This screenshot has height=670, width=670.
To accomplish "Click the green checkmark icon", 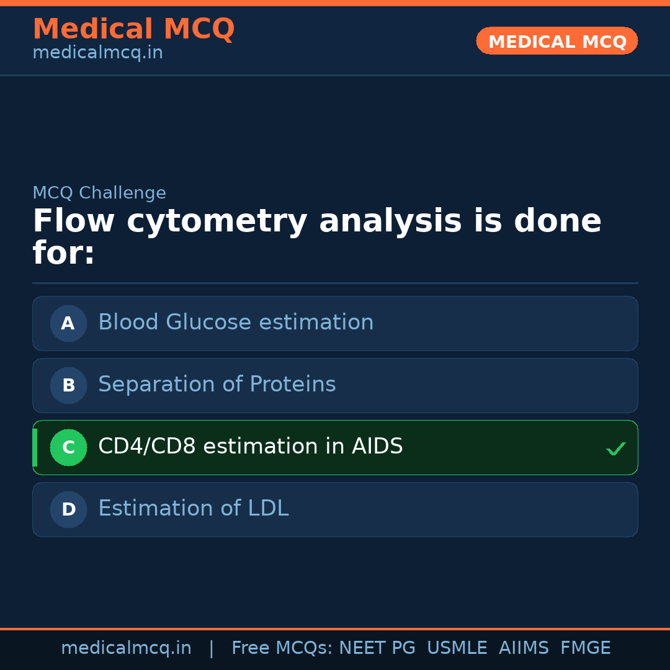I will pyautogui.click(x=615, y=449).
